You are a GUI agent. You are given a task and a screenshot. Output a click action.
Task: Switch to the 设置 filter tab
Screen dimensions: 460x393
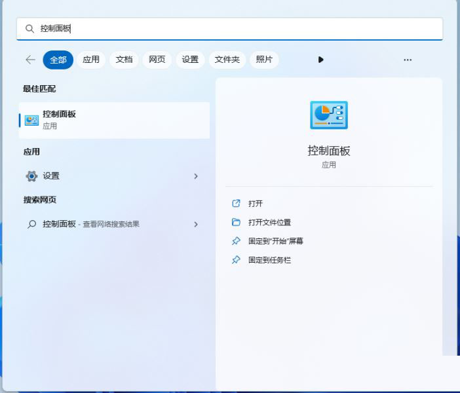point(190,60)
